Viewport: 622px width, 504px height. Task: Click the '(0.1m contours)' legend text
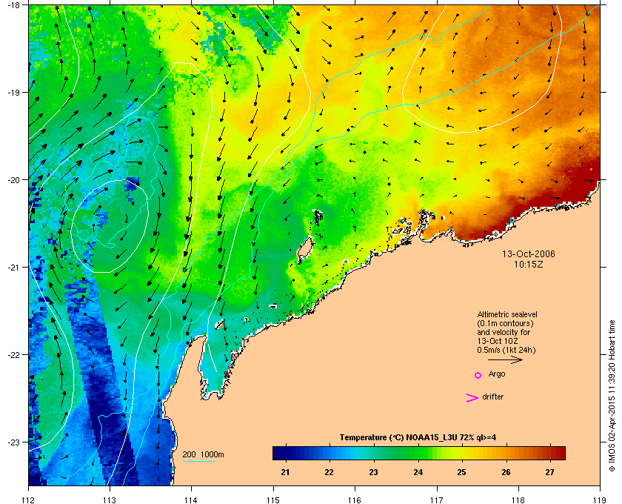505,323
